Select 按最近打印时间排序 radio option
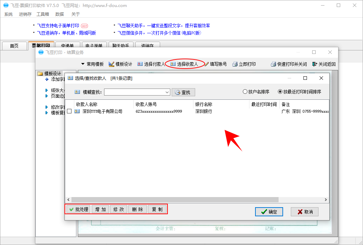Image resolution: width=363 pixels, height=245 pixels. pos(280,92)
